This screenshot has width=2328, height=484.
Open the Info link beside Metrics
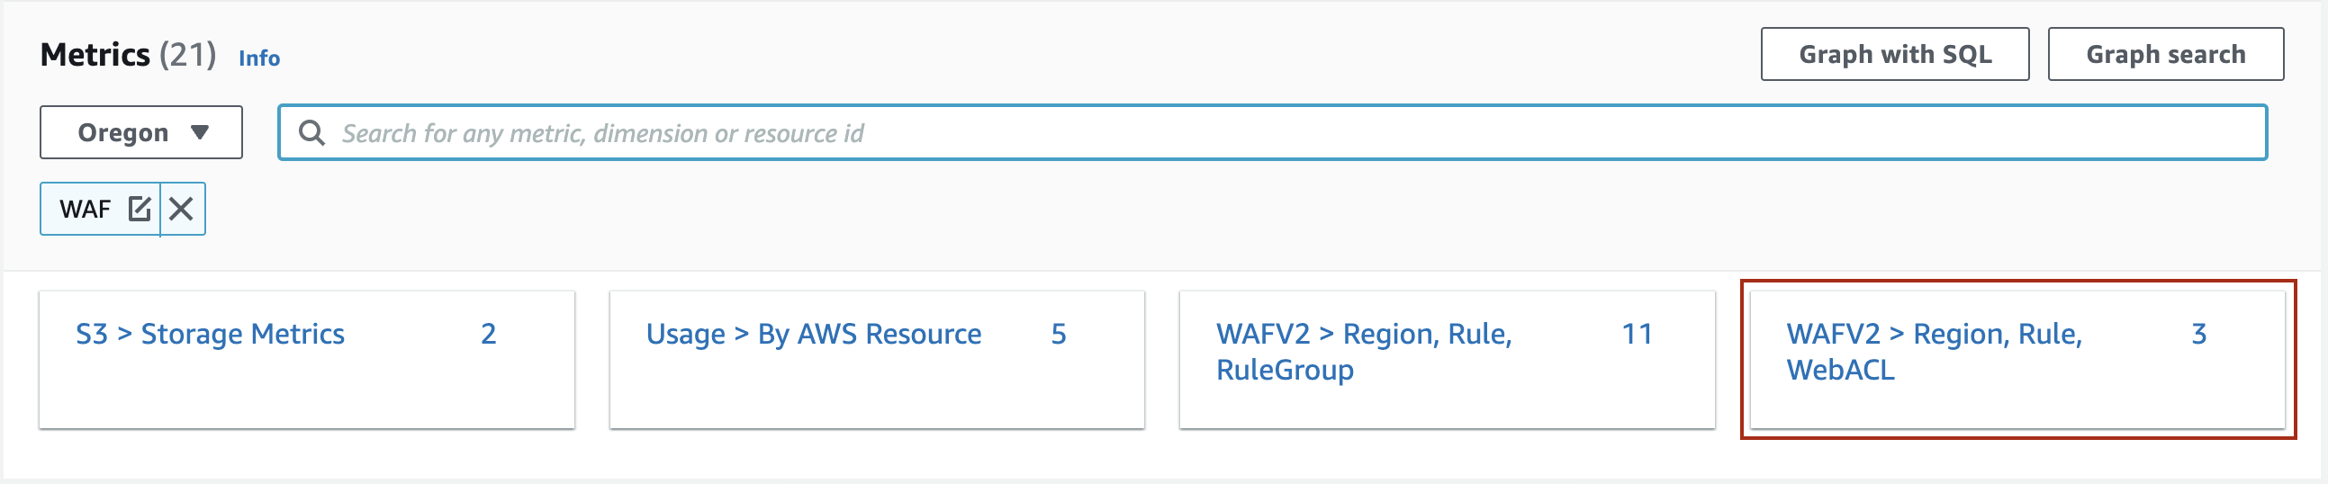click(259, 58)
